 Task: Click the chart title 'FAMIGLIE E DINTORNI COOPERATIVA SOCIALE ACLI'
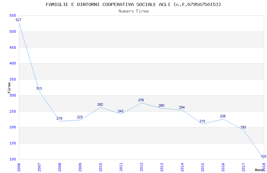[x=108, y=4]
